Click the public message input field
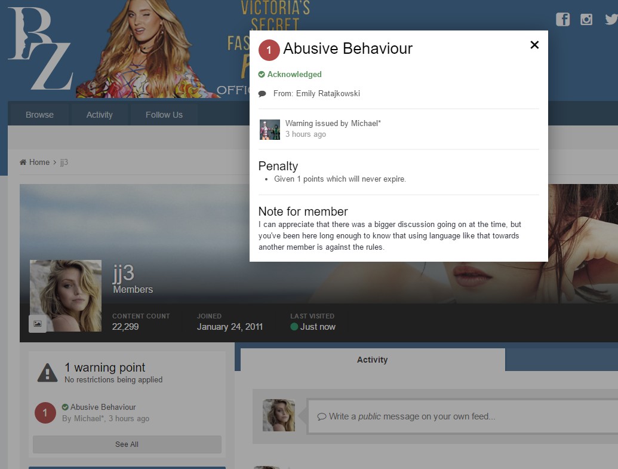618x469 pixels. point(463,416)
